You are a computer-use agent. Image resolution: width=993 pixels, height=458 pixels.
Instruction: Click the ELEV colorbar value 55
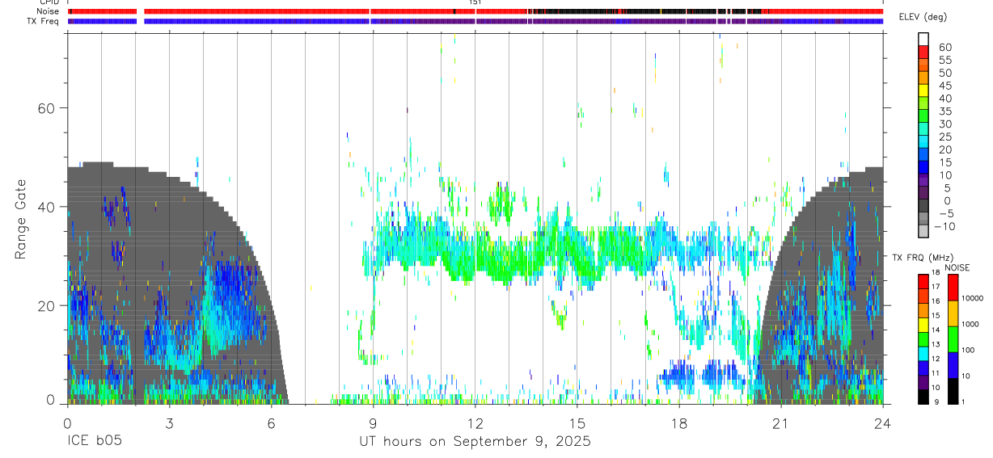[x=945, y=61]
